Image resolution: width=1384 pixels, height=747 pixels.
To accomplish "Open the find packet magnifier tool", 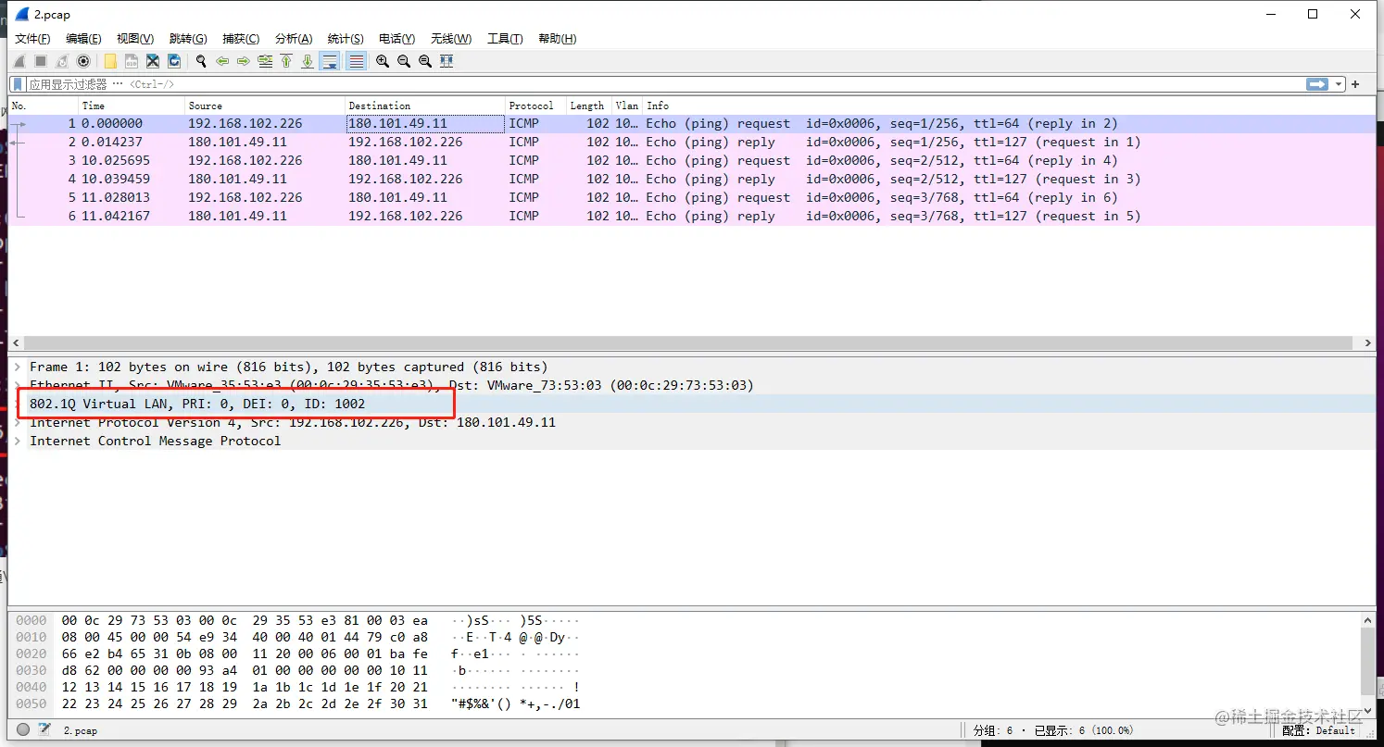I will (x=201, y=61).
